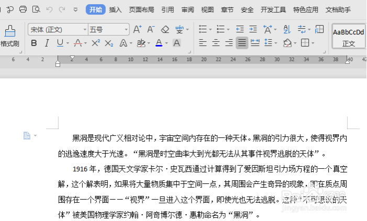Click the numbered list icon

tap(220, 29)
